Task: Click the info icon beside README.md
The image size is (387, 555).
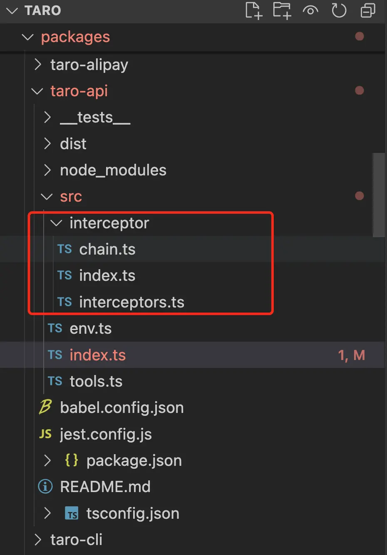Action: click(45, 487)
